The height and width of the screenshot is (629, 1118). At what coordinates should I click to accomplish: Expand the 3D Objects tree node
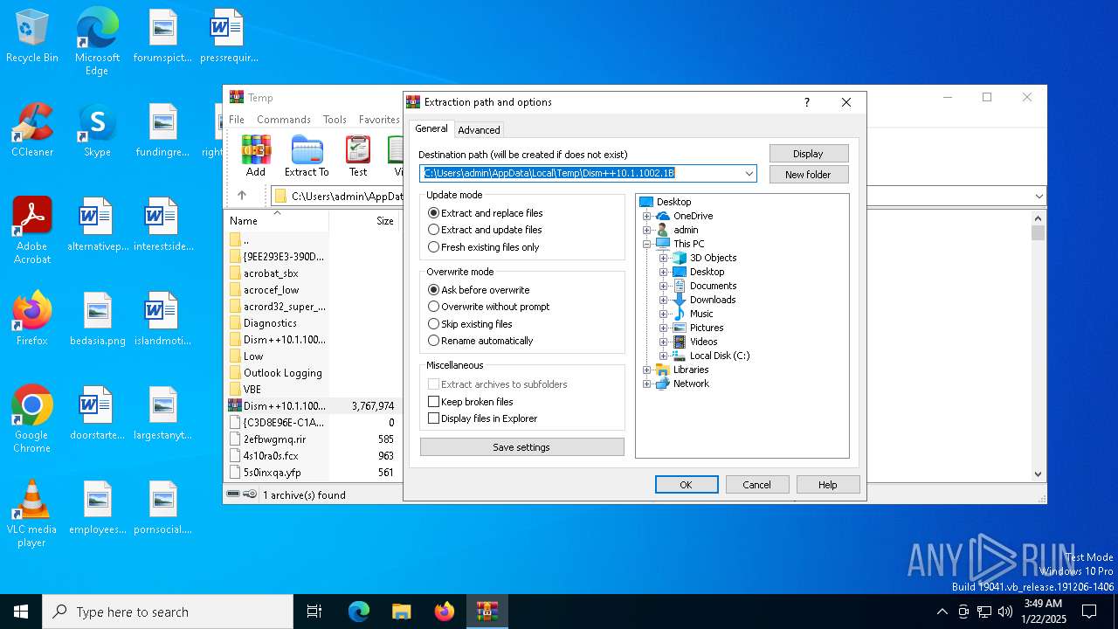664,258
